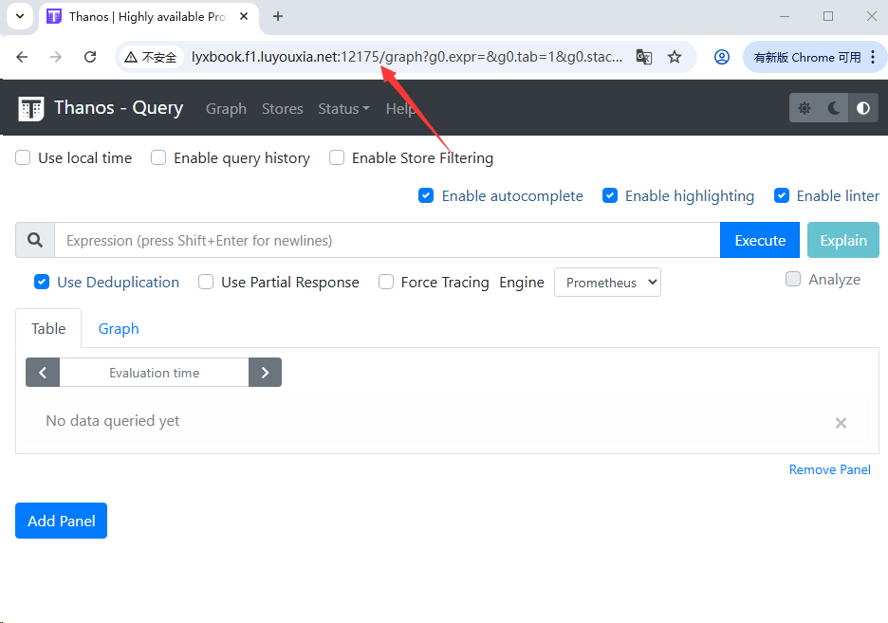
Task: Expand the Status menu in navbar
Action: tap(343, 109)
